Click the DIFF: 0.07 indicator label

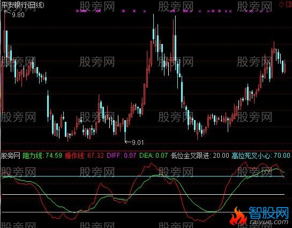(x=121, y=156)
